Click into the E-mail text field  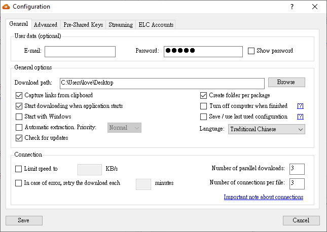(x=80, y=51)
